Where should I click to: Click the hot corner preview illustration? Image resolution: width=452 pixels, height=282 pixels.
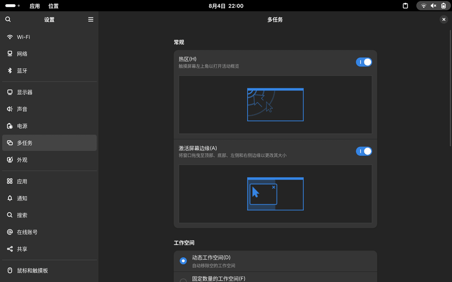click(275, 105)
